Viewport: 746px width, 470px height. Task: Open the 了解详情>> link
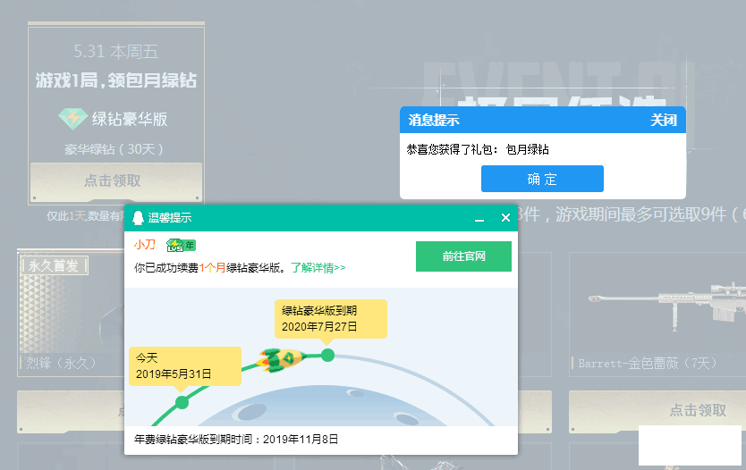pos(318,267)
